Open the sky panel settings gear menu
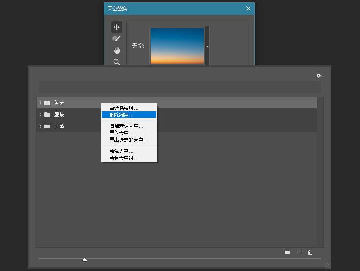Screen dimensions: 360x271 point(319,76)
